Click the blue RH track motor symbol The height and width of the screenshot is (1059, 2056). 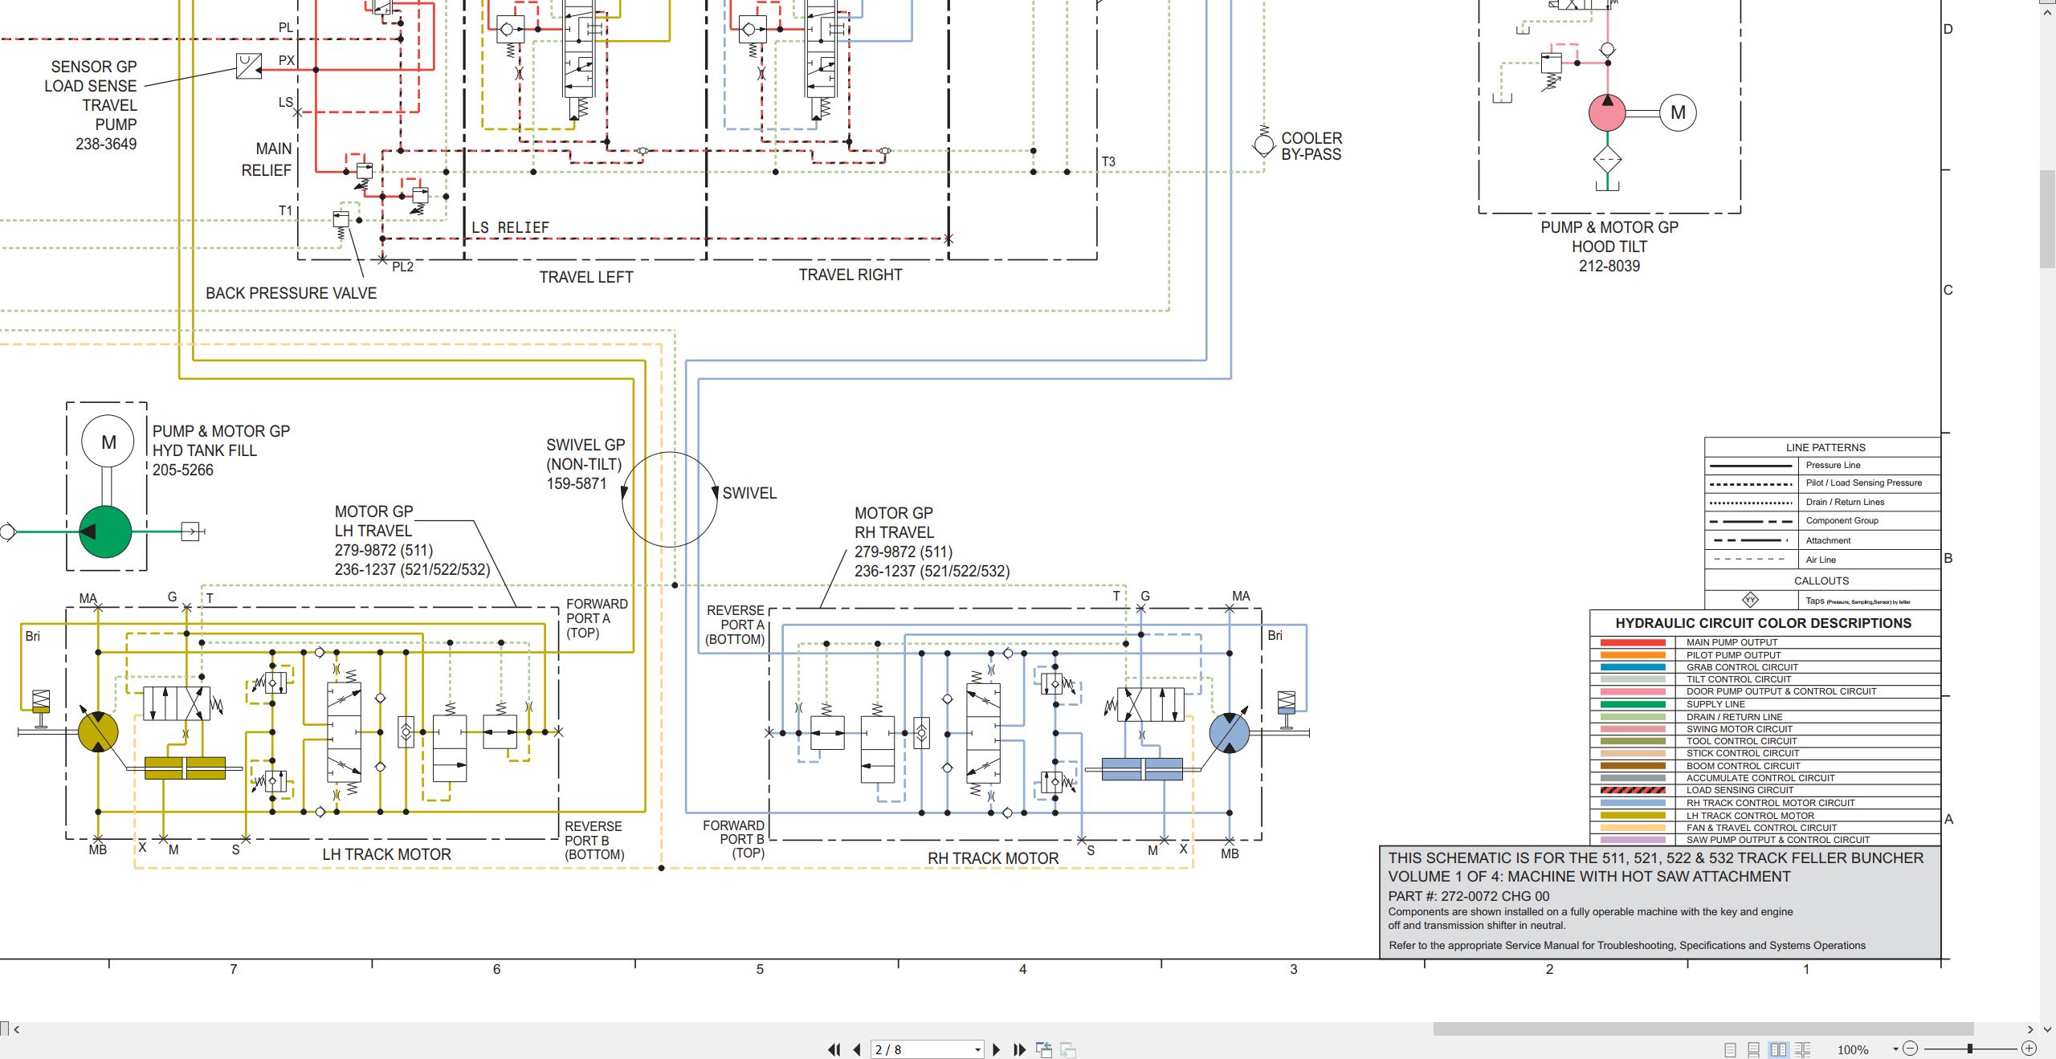(1229, 732)
